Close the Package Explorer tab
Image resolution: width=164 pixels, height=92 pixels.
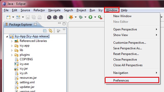pyautogui.click(x=35, y=24)
